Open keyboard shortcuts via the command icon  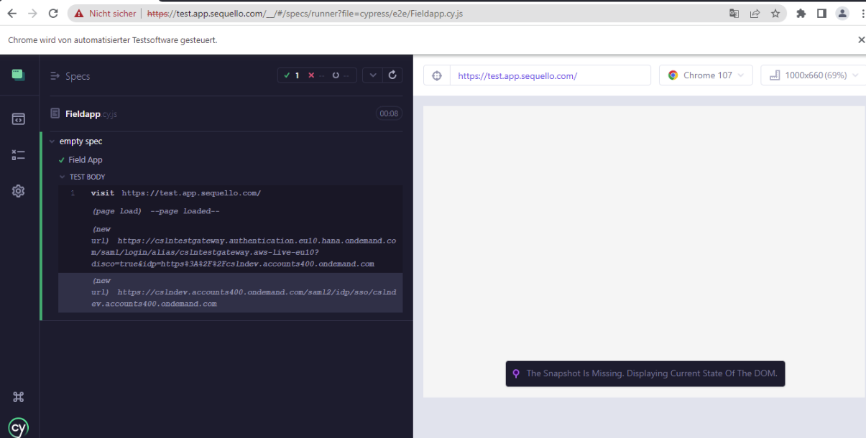[x=18, y=396]
